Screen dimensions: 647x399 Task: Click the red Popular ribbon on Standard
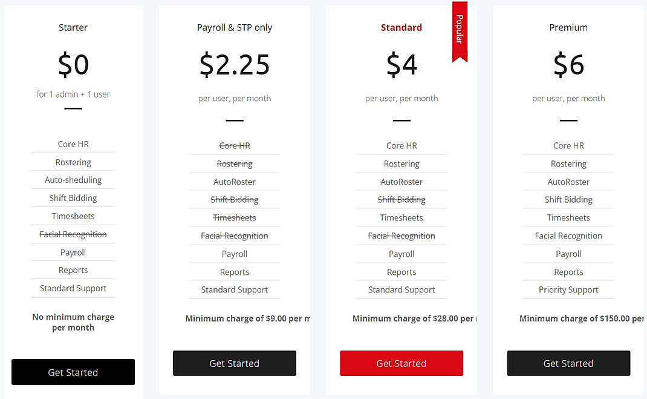point(460,30)
